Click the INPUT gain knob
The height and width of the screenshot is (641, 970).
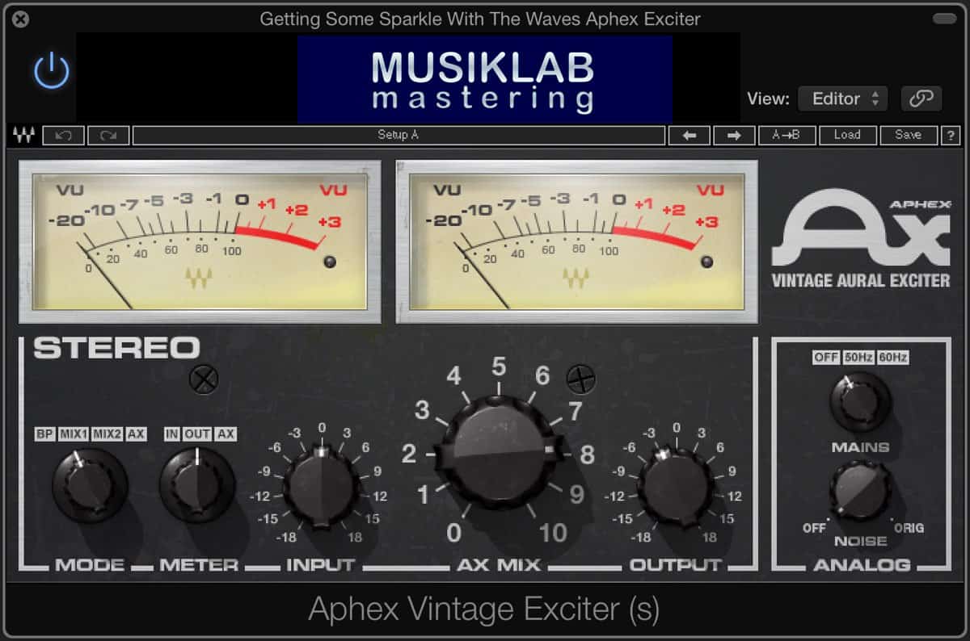tap(322, 487)
